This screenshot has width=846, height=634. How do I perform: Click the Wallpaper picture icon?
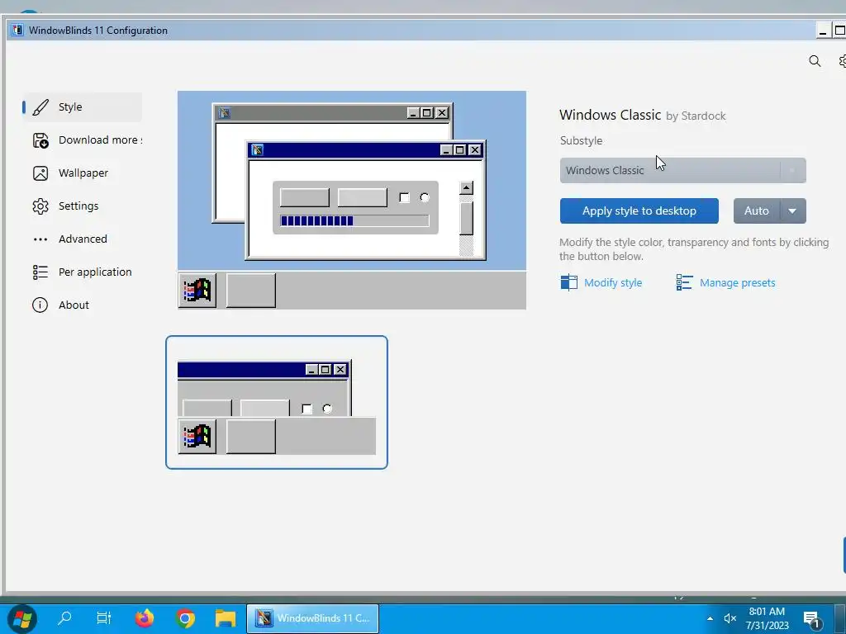point(40,173)
